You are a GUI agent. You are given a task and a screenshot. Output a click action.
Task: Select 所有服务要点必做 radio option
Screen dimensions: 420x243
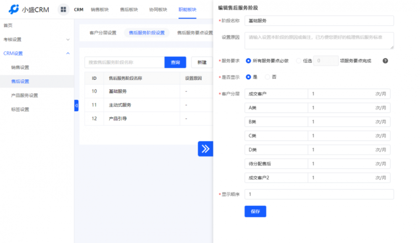tap(248, 61)
